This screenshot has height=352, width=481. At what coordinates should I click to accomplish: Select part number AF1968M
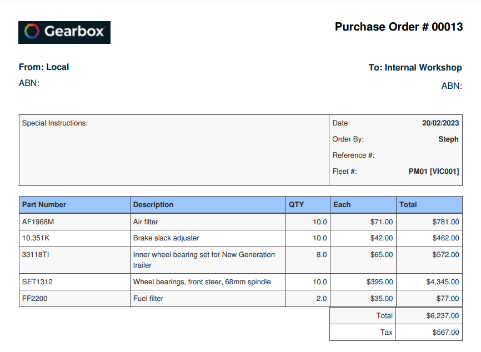(x=38, y=222)
